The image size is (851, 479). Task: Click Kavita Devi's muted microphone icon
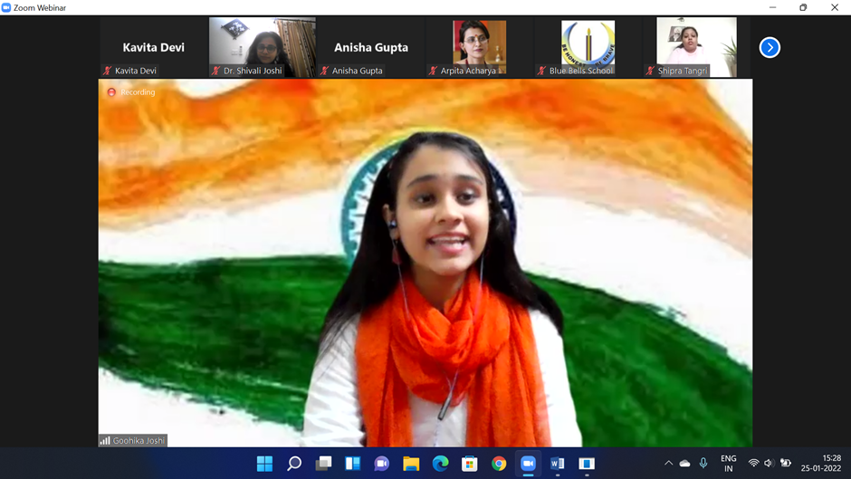pos(108,71)
